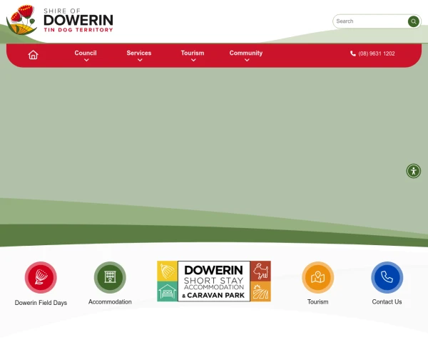Click the red Dowerin Field Days icon
This screenshot has width=428, height=342.
[x=41, y=277]
